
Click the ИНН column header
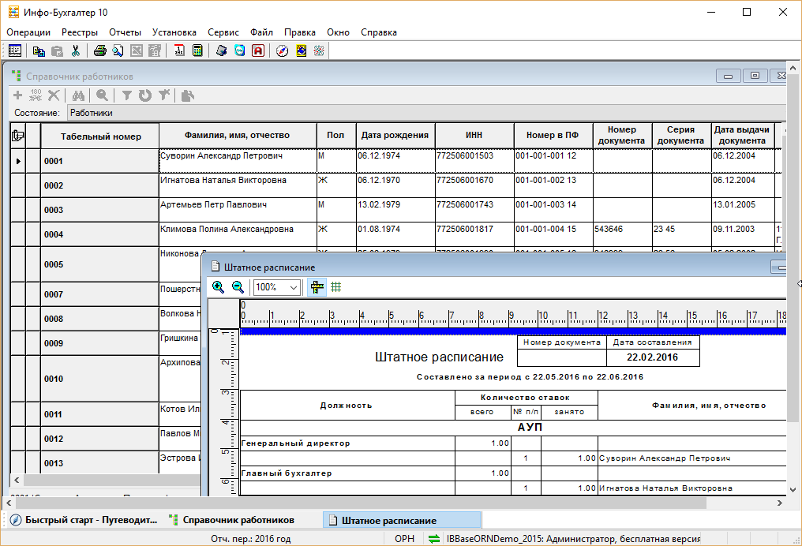click(x=474, y=135)
